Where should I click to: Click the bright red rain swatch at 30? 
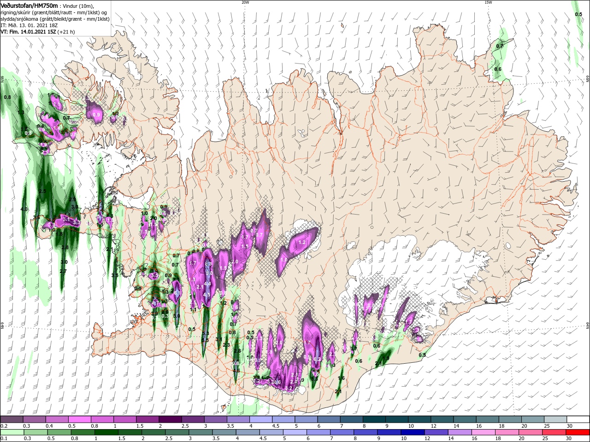coord(578,432)
